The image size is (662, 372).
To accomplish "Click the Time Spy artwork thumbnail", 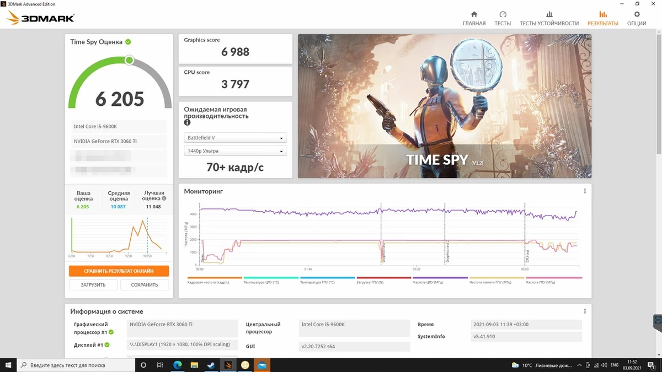I will [x=445, y=106].
